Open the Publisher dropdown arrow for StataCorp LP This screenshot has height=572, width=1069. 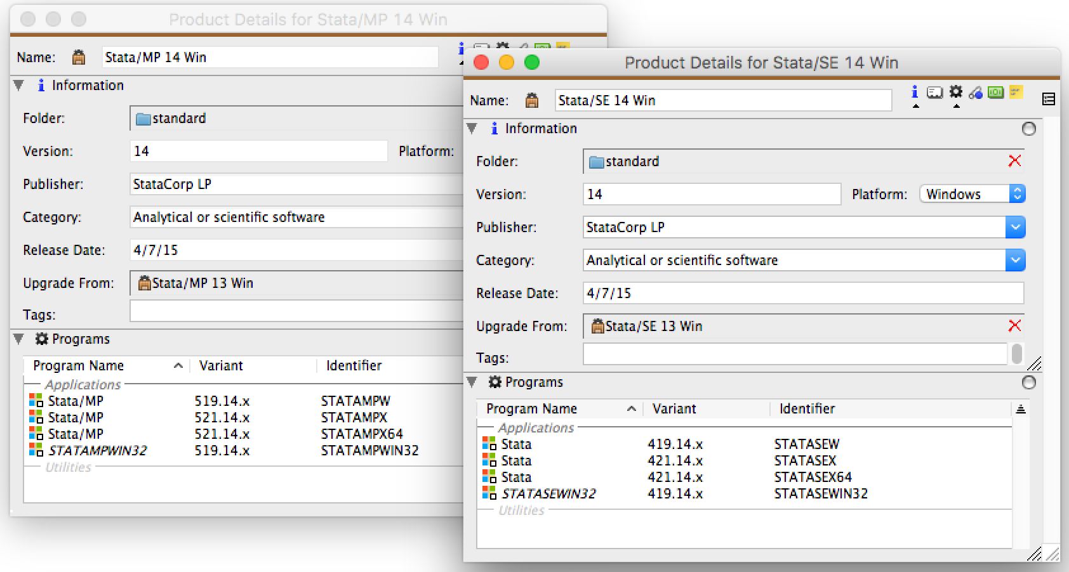tap(1015, 227)
